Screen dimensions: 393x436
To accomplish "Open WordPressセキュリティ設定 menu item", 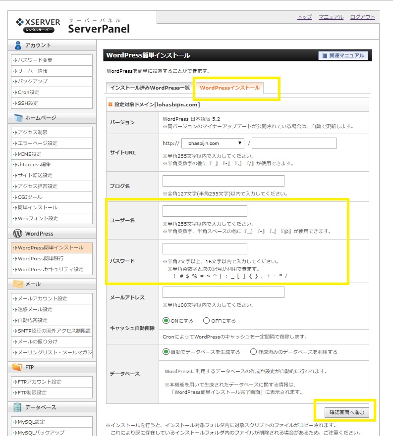I will 52,269.
